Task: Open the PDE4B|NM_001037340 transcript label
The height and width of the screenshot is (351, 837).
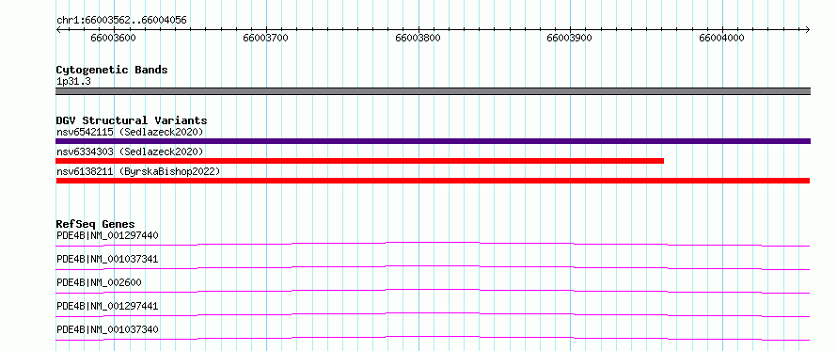Action: (x=107, y=329)
